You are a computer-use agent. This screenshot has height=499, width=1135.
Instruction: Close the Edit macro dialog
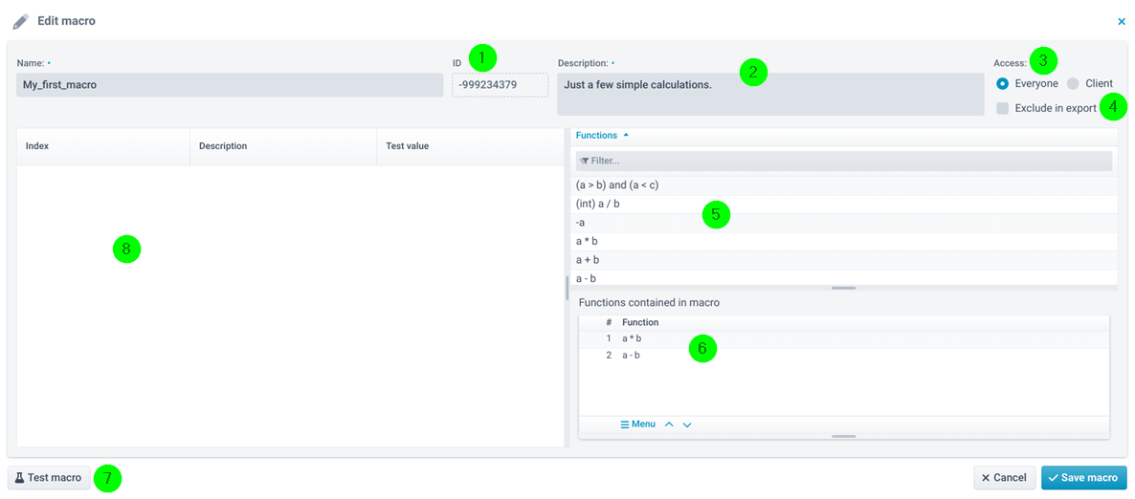point(1122,22)
